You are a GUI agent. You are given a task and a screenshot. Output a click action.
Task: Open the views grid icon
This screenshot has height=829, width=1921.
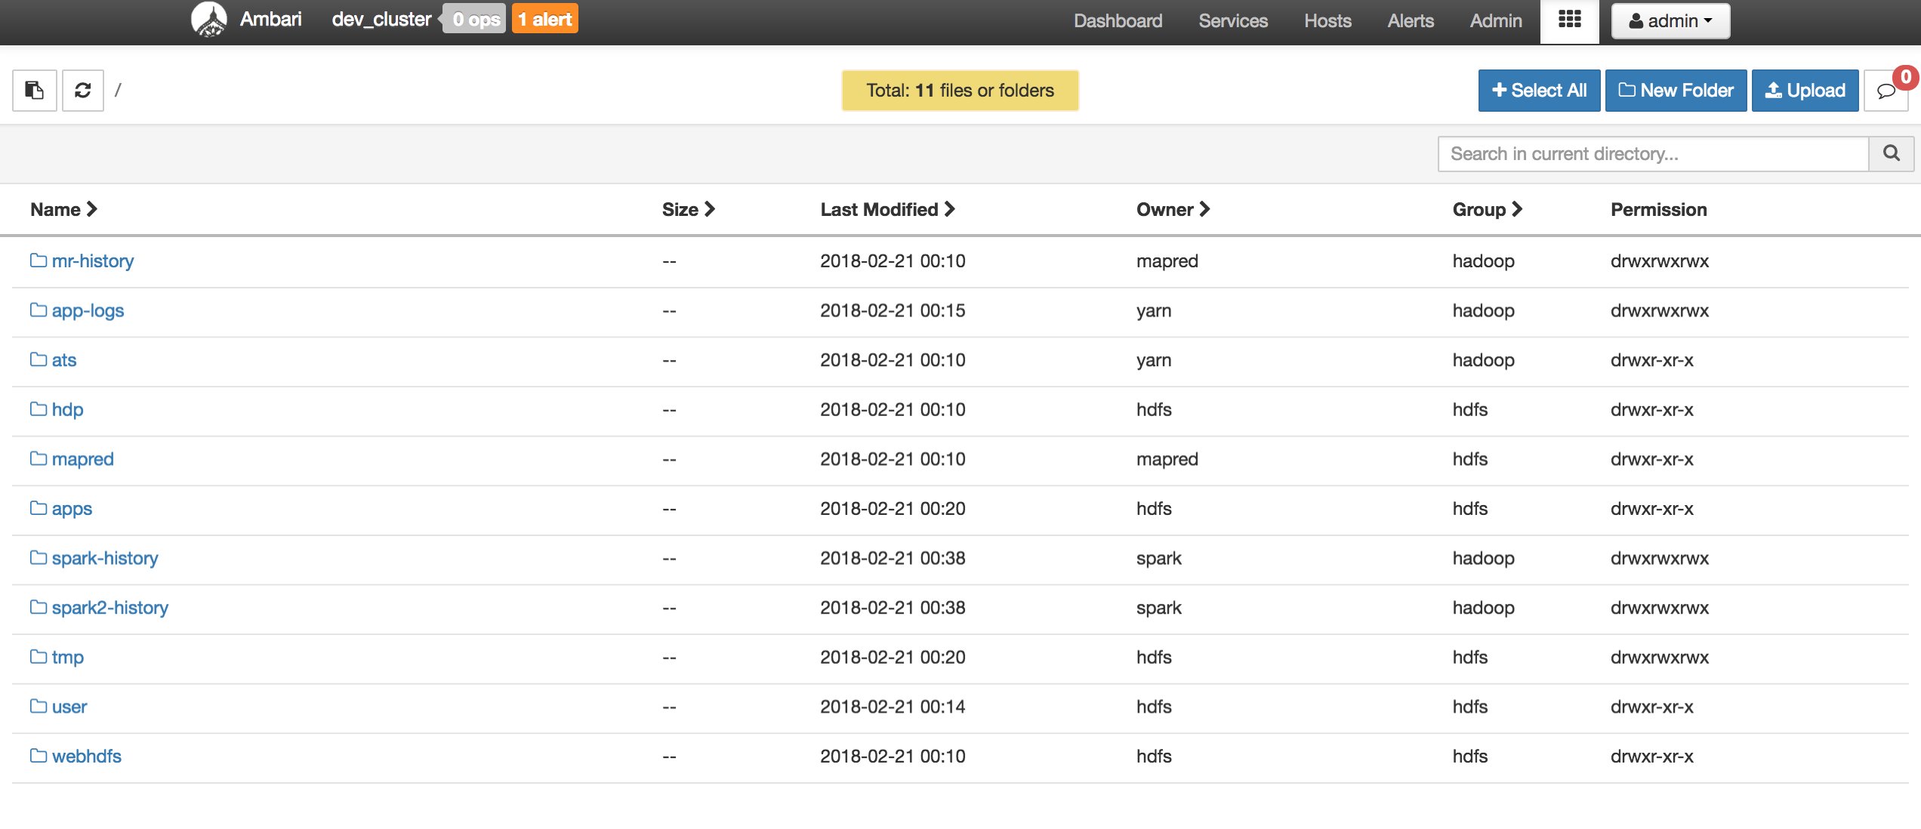pos(1569,20)
